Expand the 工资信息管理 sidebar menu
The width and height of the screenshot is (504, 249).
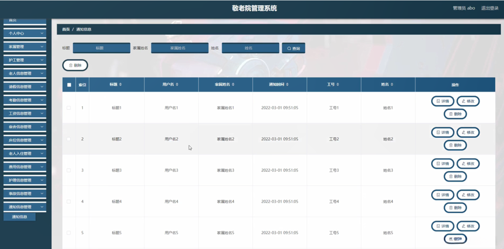tap(25, 114)
